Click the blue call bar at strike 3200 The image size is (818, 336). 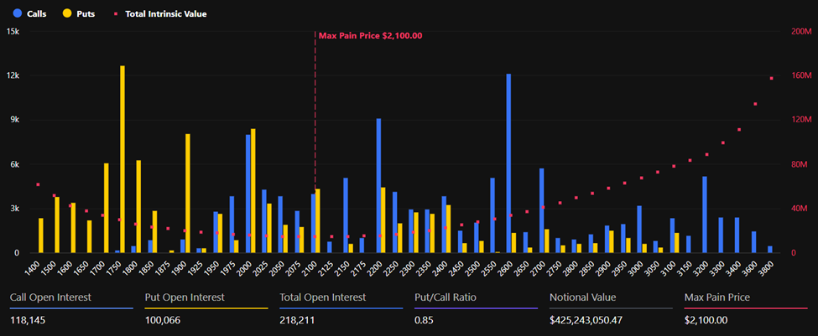click(x=705, y=215)
